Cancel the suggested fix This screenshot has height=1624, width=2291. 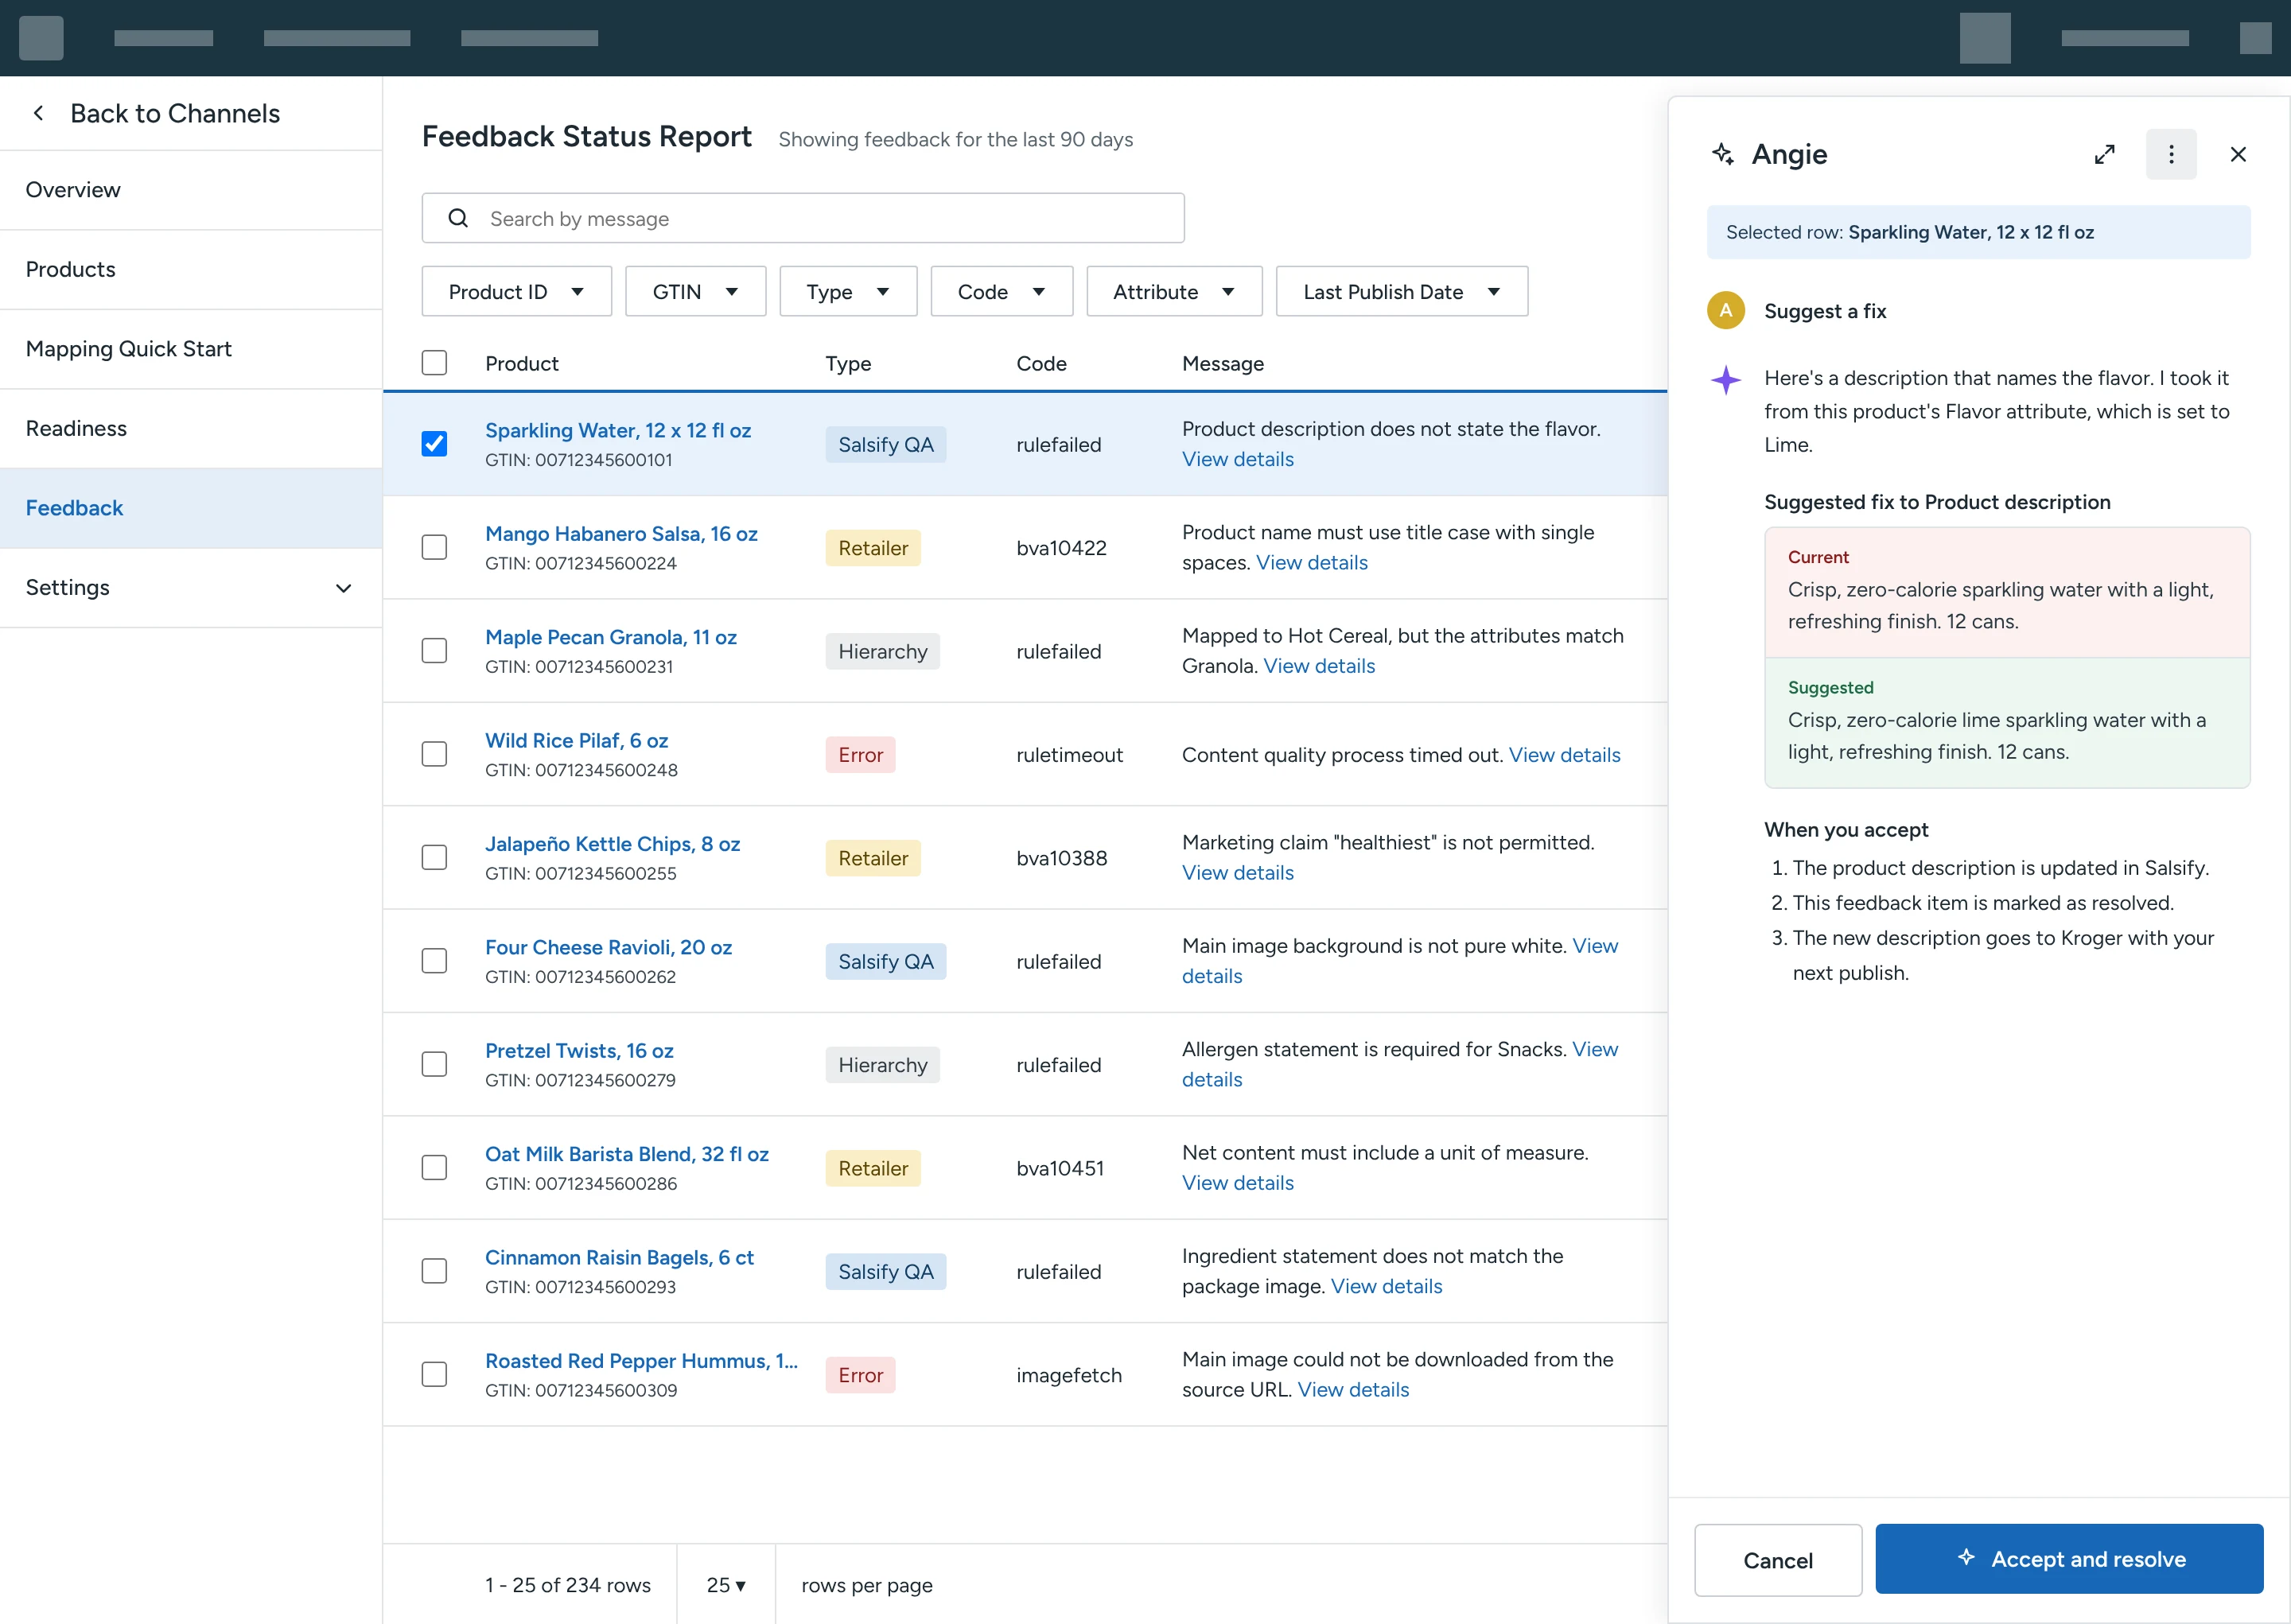1777,1560
